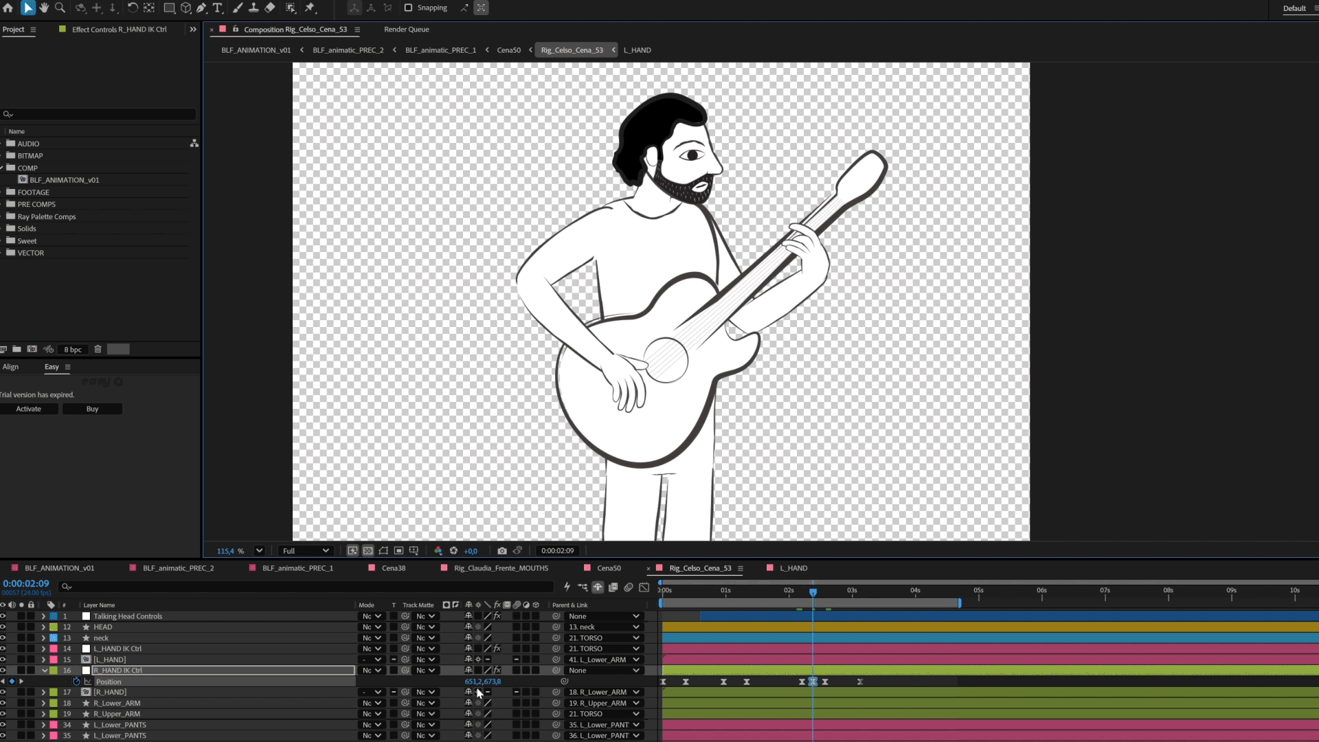Click the Activate button
The height and width of the screenshot is (742, 1319).
[29, 409]
